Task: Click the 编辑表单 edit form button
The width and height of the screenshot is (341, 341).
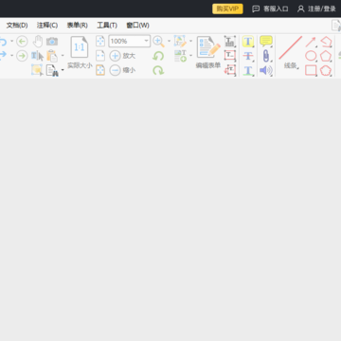Action: point(208,52)
